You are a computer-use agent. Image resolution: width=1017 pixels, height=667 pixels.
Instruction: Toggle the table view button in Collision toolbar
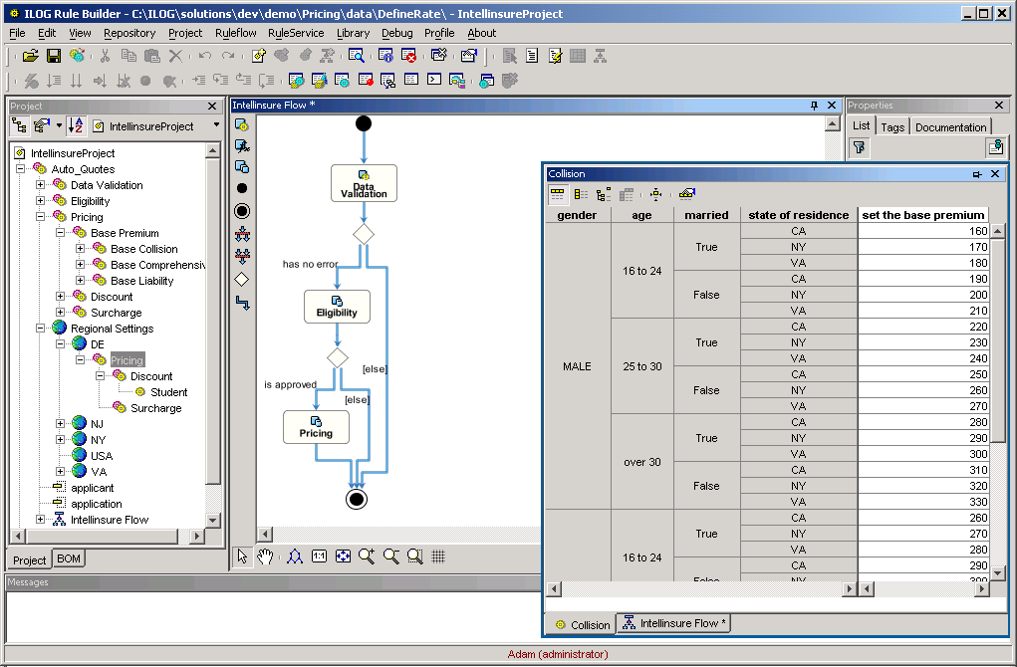(557, 194)
